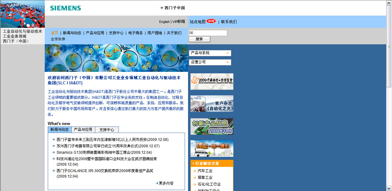
Task: Open the VIP邮箱 link
Action: [x=179, y=22]
